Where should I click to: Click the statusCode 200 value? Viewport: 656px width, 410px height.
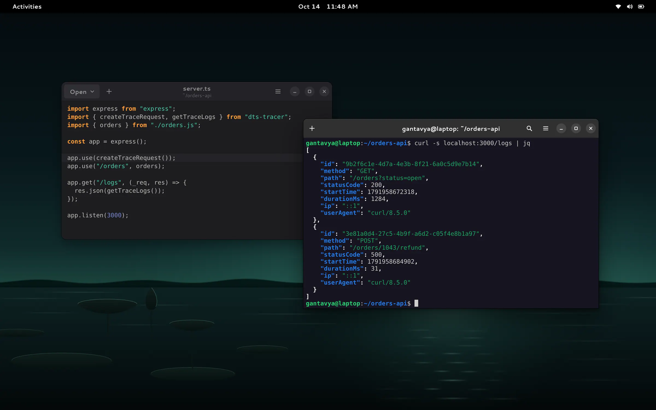pos(376,185)
